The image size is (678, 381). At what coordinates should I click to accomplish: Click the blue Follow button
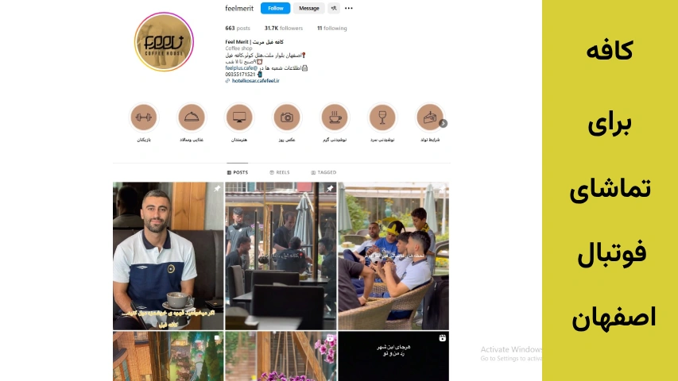coord(276,8)
